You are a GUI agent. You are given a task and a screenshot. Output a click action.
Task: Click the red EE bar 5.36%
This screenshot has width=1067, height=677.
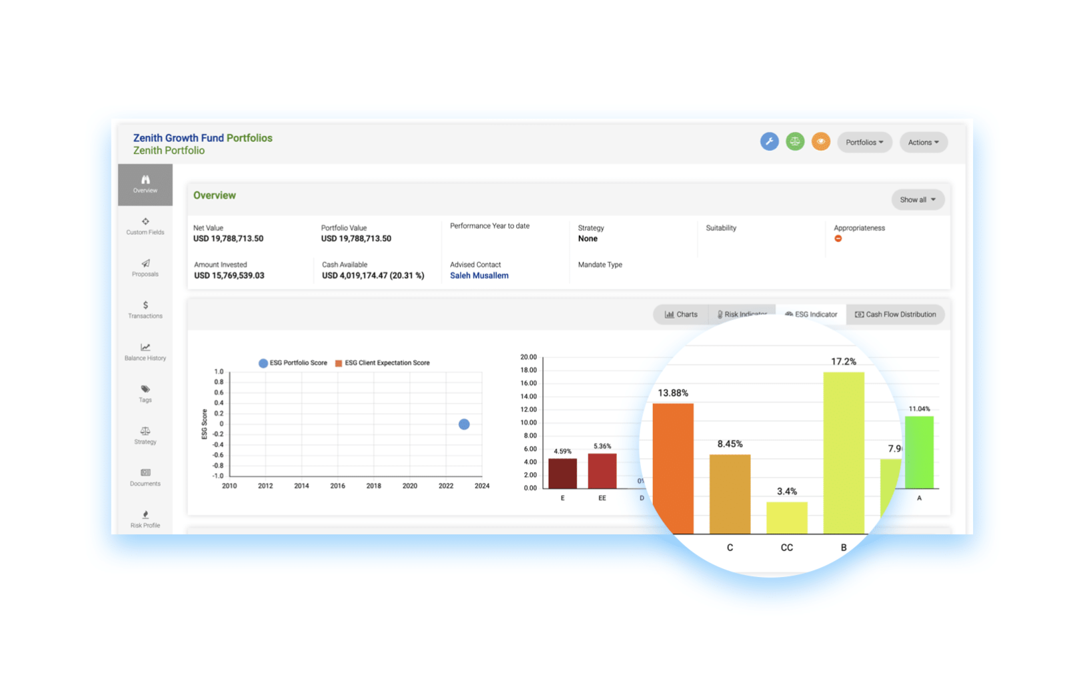point(602,471)
